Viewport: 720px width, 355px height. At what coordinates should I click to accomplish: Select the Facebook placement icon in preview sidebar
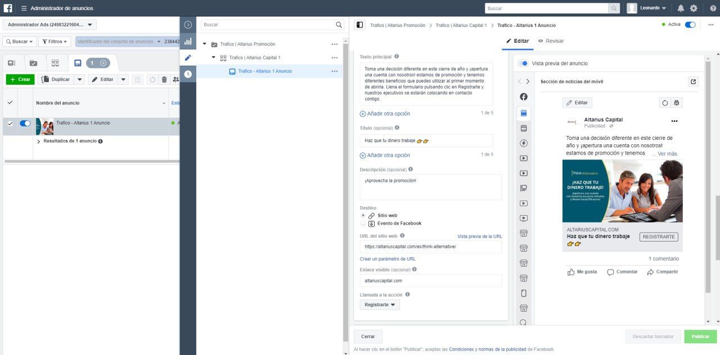[x=524, y=97]
